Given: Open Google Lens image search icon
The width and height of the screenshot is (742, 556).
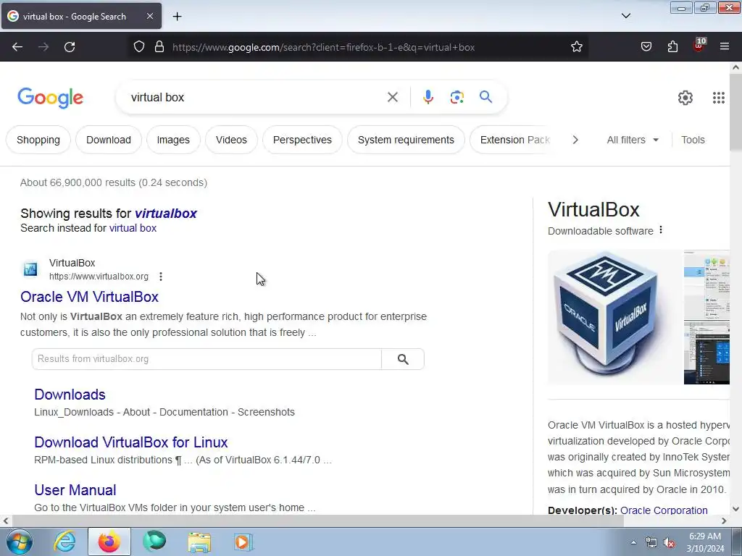Looking at the screenshot, I should point(457,97).
